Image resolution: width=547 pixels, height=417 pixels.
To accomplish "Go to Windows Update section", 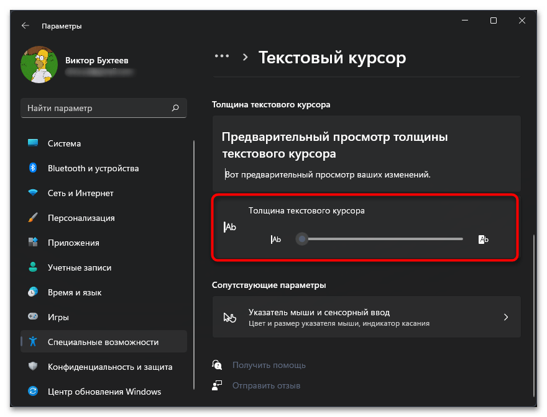I will click(x=104, y=392).
